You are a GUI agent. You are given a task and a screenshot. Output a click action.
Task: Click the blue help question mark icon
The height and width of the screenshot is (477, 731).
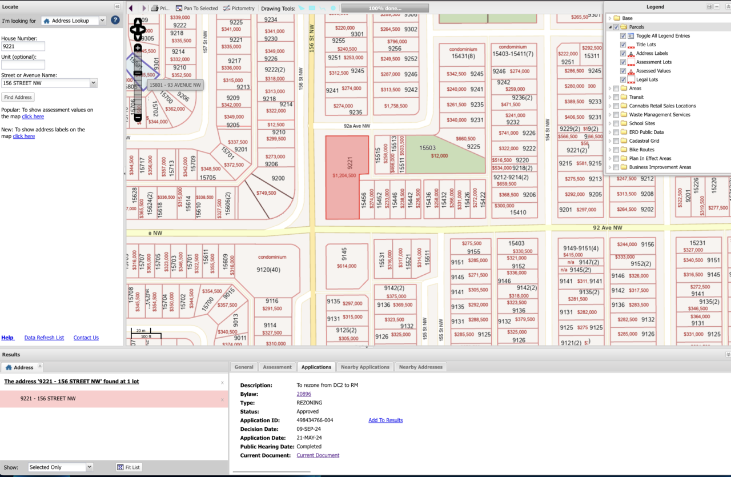[x=115, y=21]
